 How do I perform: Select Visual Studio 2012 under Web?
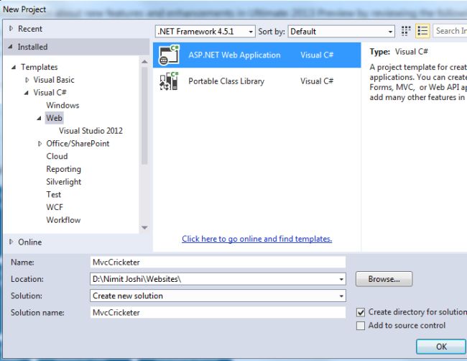pyautogui.click(x=91, y=131)
